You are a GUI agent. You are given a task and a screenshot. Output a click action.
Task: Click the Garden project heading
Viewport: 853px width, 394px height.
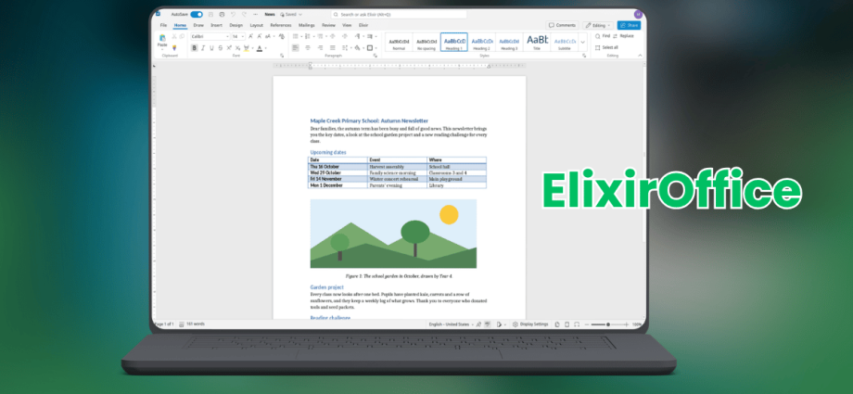(x=327, y=286)
